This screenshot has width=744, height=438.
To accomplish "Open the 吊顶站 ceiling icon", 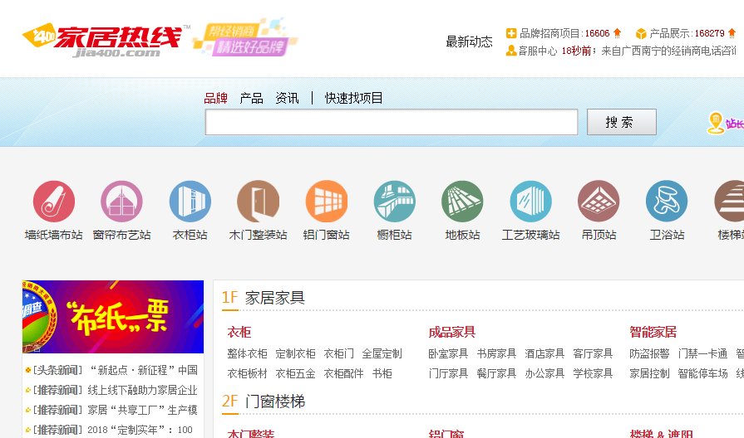I will [599, 202].
